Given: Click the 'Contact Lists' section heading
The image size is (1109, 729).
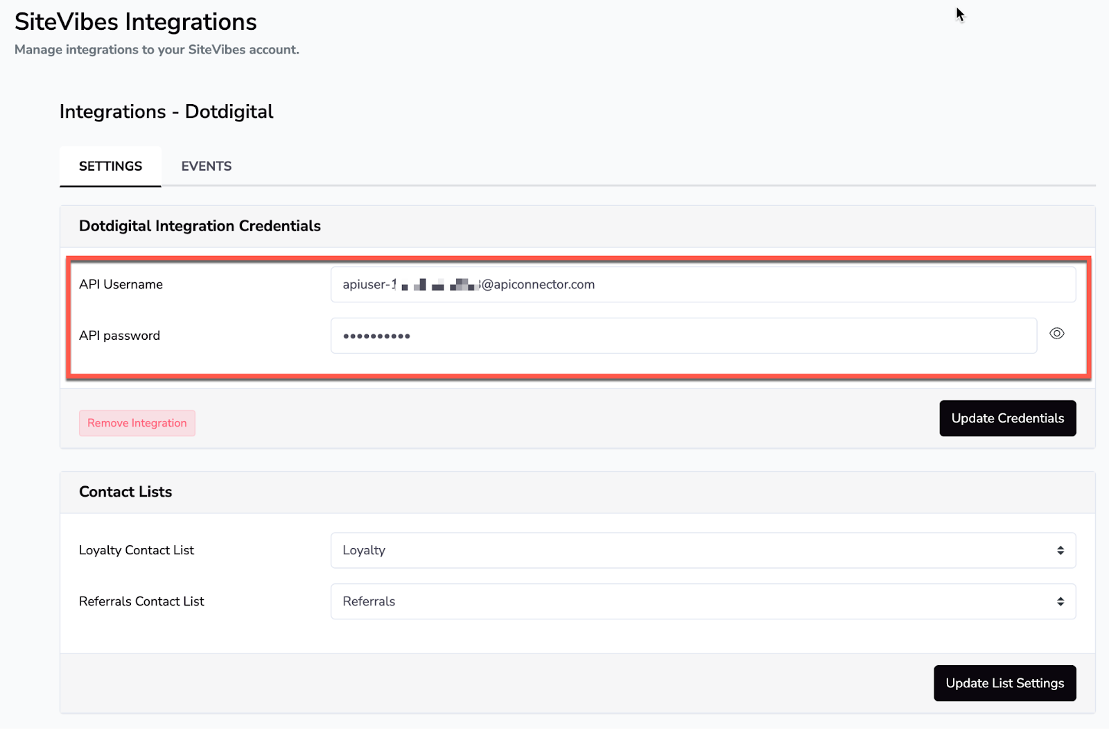Looking at the screenshot, I should tap(125, 492).
